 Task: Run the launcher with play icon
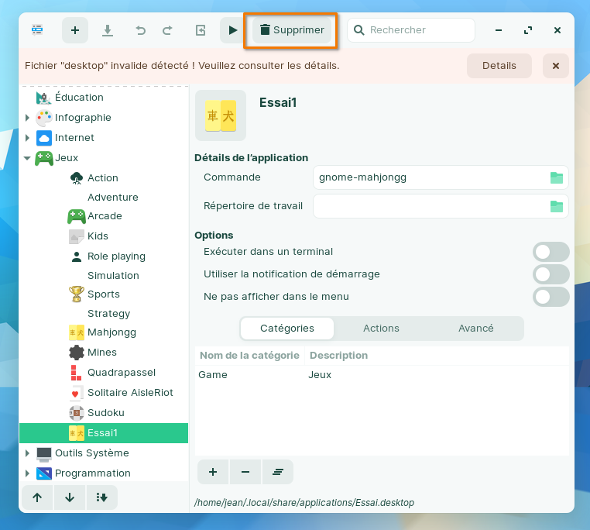pyautogui.click(x=233, y=30)
